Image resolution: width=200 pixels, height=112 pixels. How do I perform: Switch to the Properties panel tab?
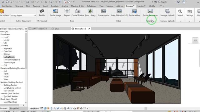click(x=14, y=108)
